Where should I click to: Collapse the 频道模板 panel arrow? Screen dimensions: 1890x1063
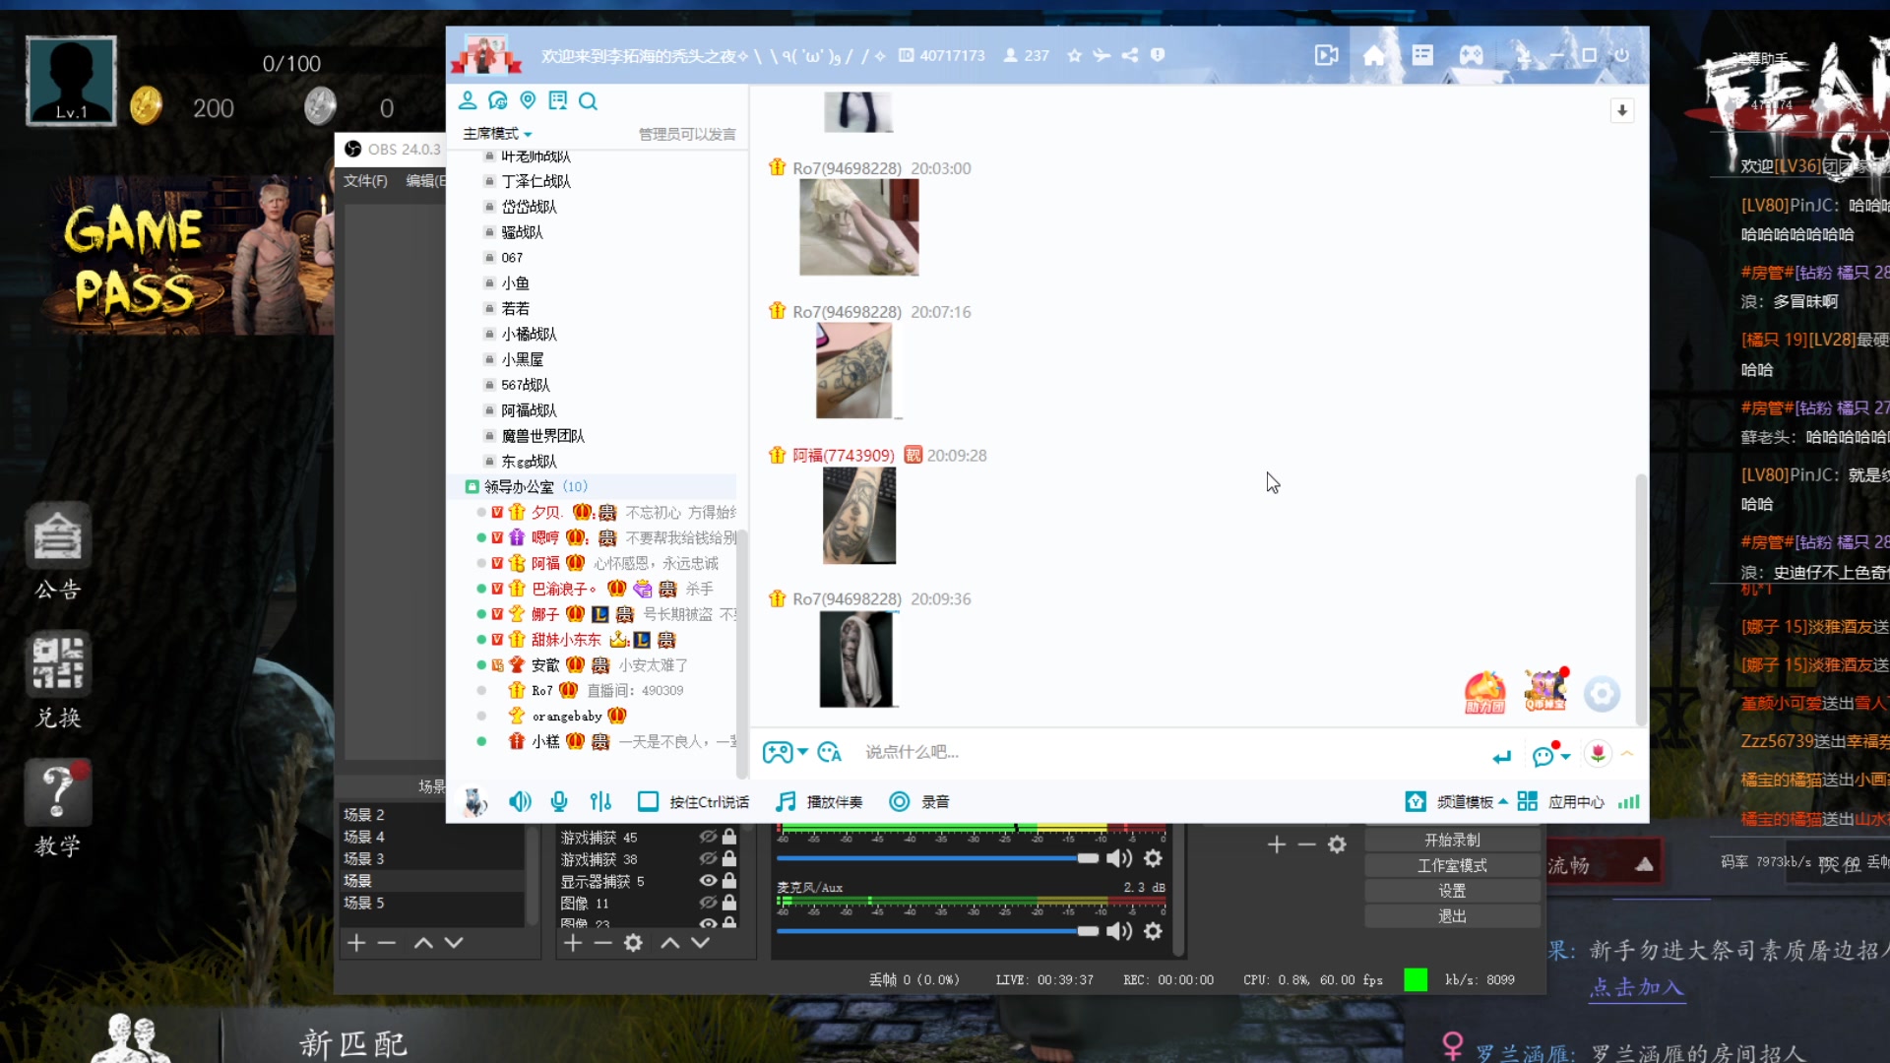(x=1505, y=801)
